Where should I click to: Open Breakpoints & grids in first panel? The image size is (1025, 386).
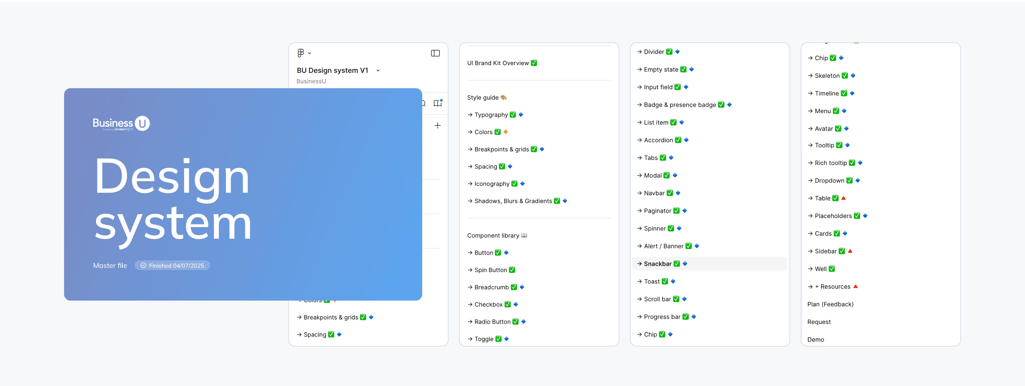335,317
